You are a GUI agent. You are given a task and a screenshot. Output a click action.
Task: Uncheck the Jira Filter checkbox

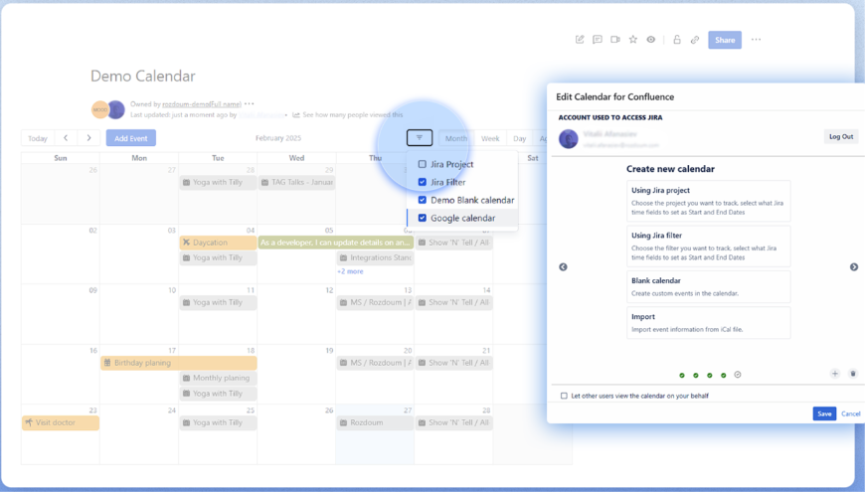[x=422, y=182]
